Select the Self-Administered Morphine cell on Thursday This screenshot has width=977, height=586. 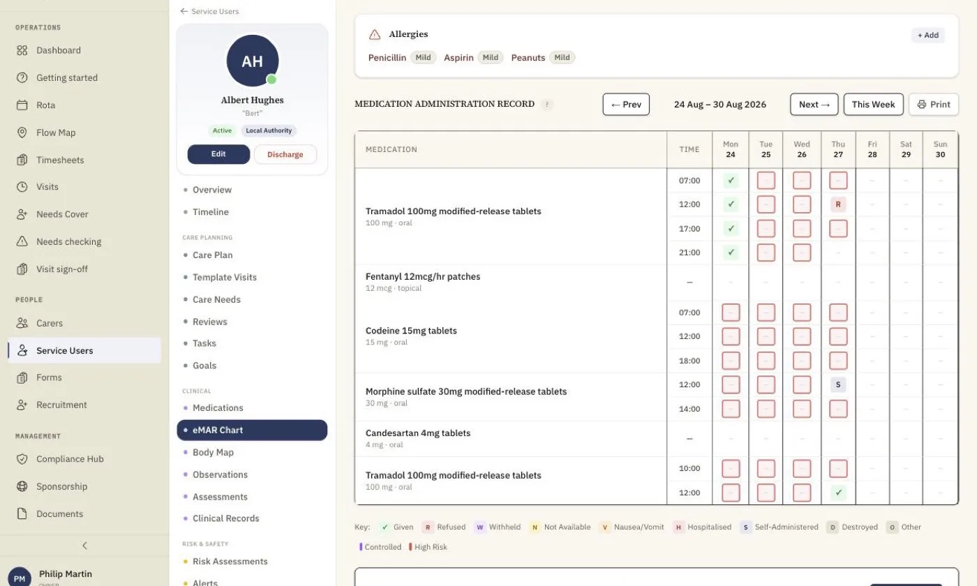(x=838, y=384)
